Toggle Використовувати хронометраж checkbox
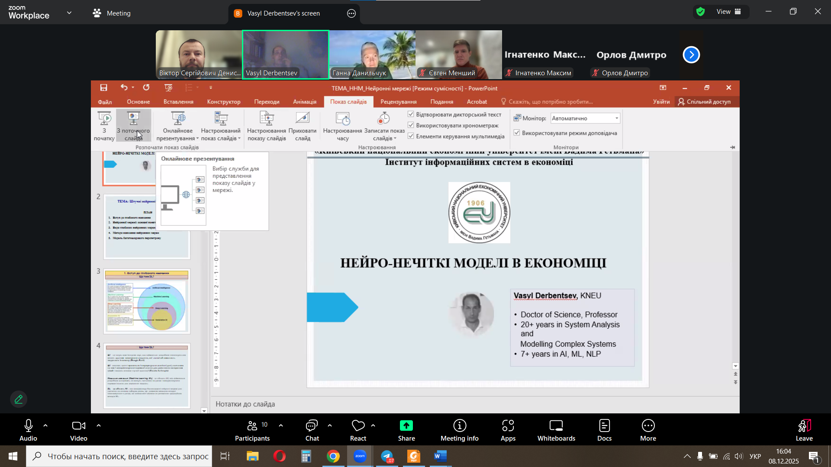This screenshot has width=831, height=467. pos(411,125)
